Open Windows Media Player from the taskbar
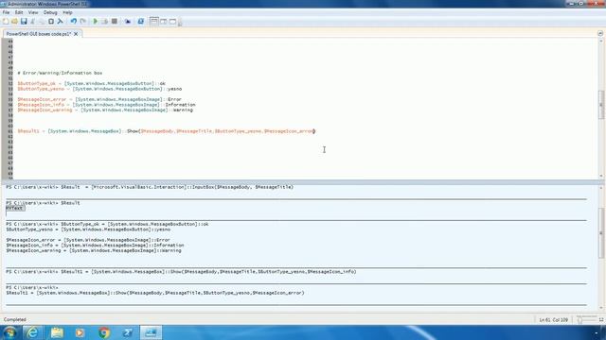The image size is (606, 340). pyautogui.click(x=80, y=332)
